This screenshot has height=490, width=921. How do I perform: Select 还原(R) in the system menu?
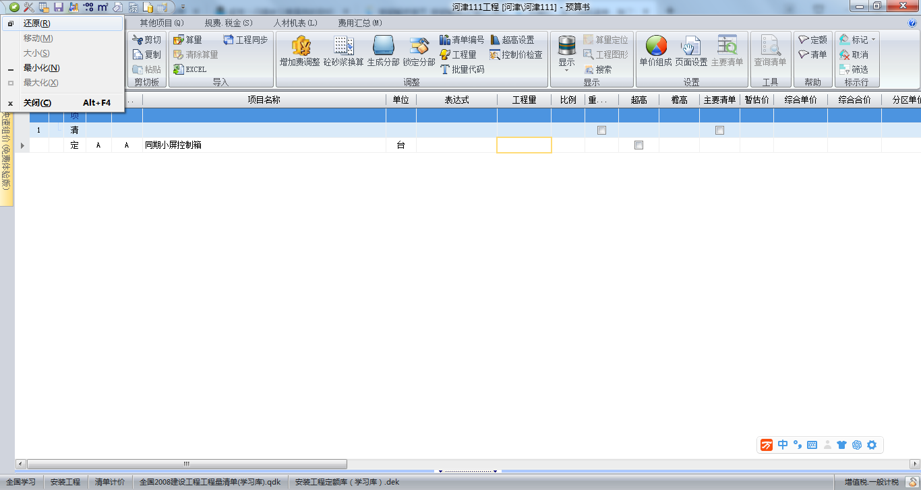click(x=63, y=24)
